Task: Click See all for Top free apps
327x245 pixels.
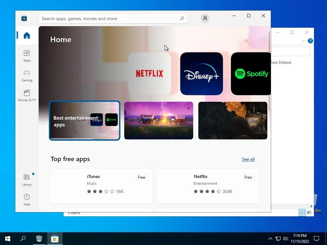Action: (x=248, y=159)
